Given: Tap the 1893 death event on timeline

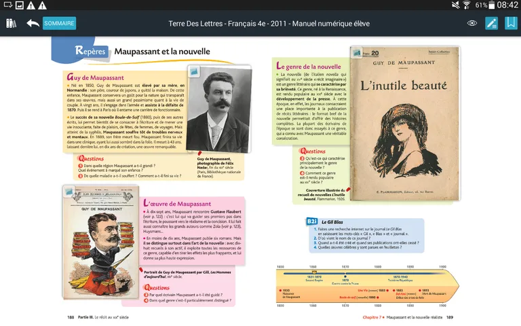Looking at the screenshot, I should [432, 292].
